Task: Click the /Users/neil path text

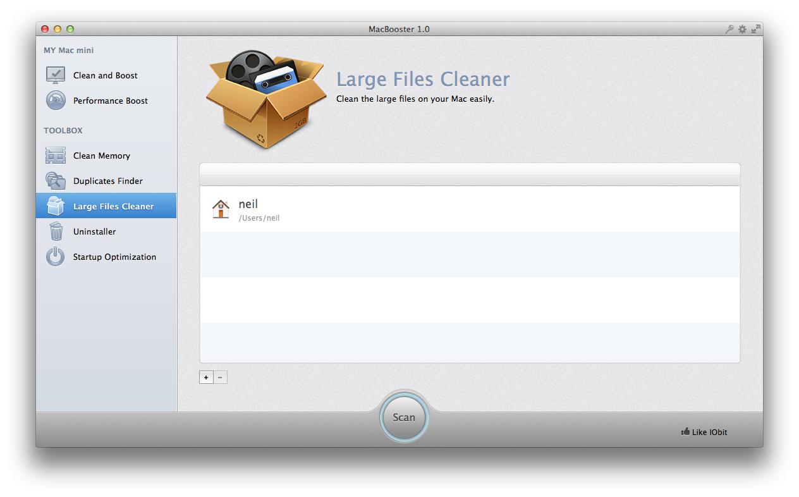Action: coord(259,218)
